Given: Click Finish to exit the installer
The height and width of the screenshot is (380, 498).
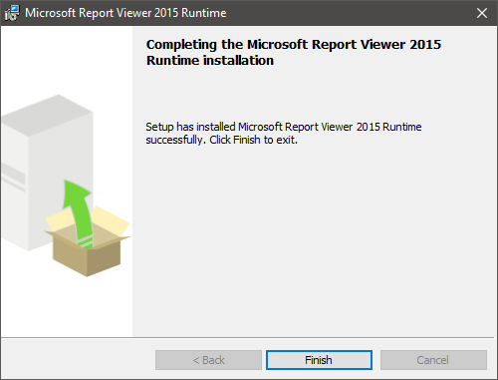Looking at the screenshot, I should pos(319,360).
